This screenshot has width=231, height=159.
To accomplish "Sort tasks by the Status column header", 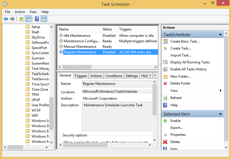I will point(109,29).
